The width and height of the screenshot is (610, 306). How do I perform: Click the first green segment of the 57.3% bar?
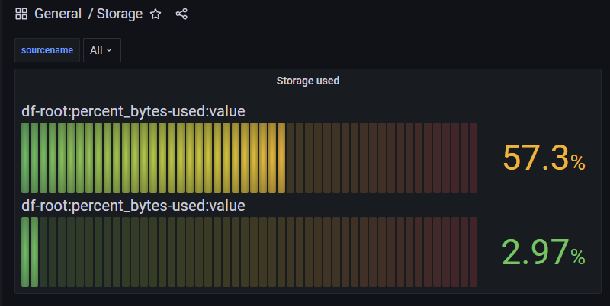[x=25, y=158]
